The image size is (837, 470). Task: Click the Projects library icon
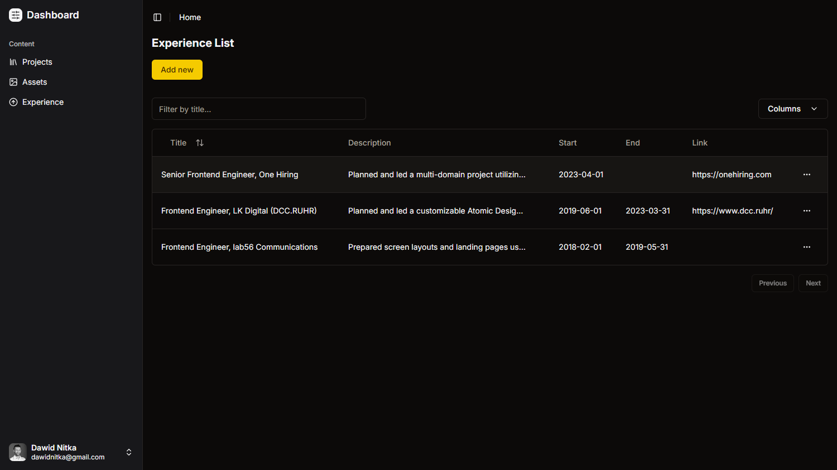[13, 62]
